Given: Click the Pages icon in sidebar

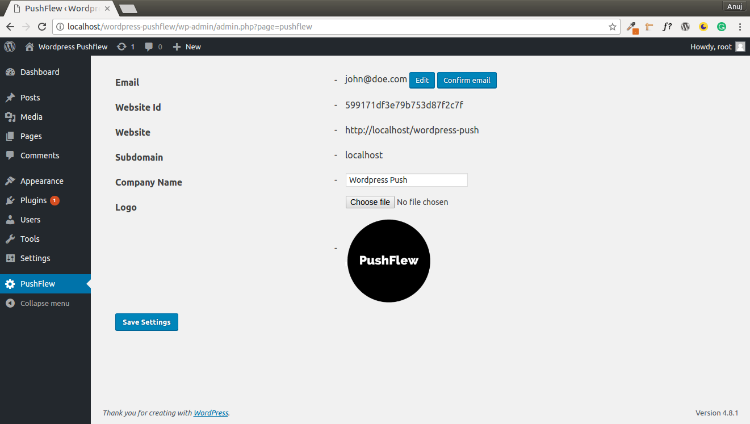Looking at the screenshot, I should (x=10, y=136).
